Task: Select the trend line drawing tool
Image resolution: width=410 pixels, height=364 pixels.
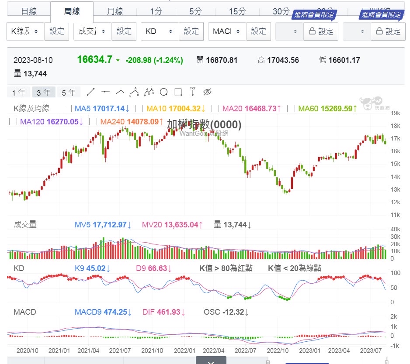Action: [x=91, y=92]
